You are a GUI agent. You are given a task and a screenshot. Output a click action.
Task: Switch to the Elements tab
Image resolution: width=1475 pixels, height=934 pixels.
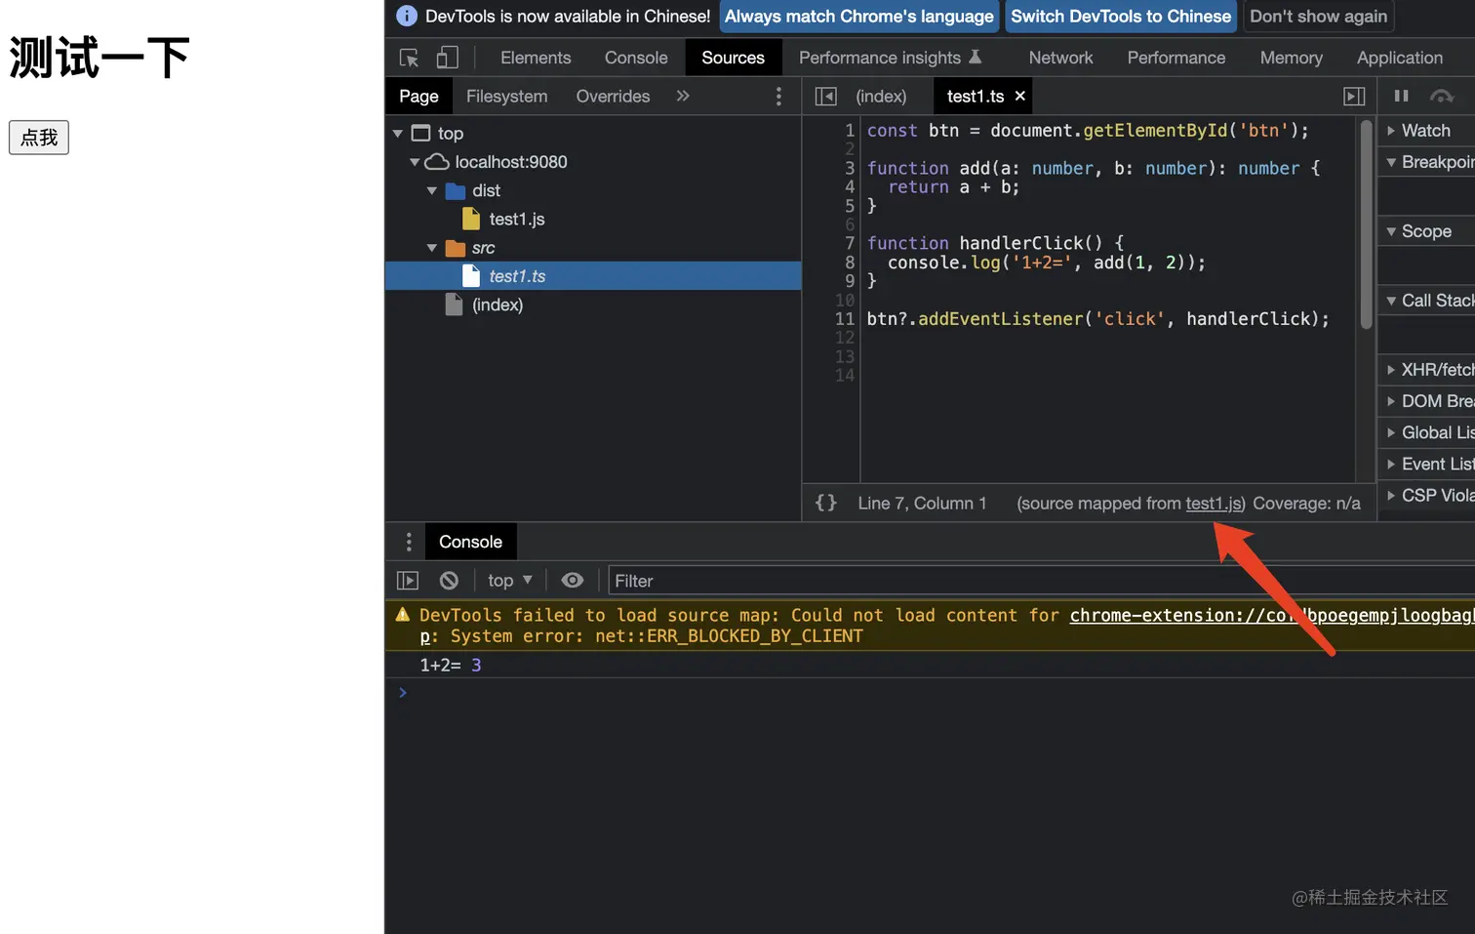pos(536,58)
